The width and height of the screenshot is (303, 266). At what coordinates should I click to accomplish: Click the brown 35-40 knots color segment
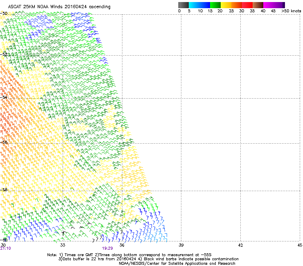point(258,5)
